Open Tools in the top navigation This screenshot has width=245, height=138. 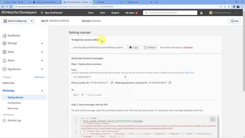pyautogui.click(x=102, y=13)
